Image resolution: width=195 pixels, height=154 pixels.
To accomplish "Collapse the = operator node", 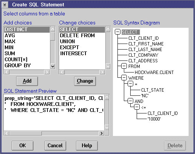I will click(130, 84).
